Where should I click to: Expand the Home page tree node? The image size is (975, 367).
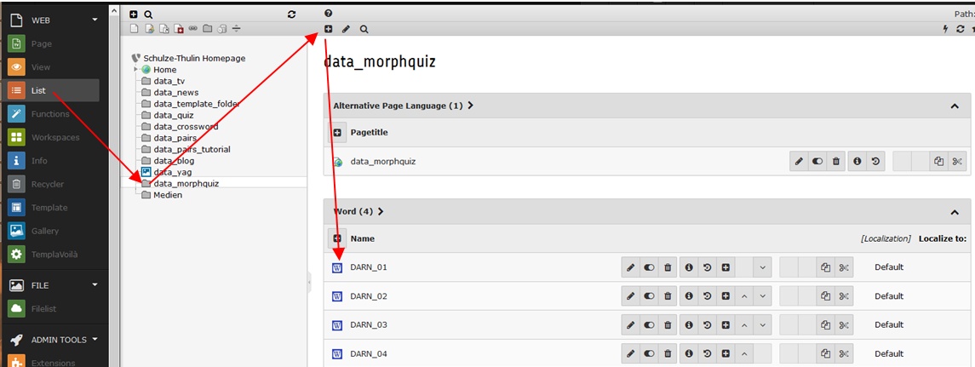[136, 70]
